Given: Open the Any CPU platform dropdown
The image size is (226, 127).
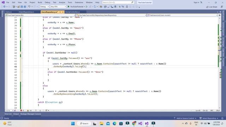Looking at the screenshot, I should click(58, 7).
